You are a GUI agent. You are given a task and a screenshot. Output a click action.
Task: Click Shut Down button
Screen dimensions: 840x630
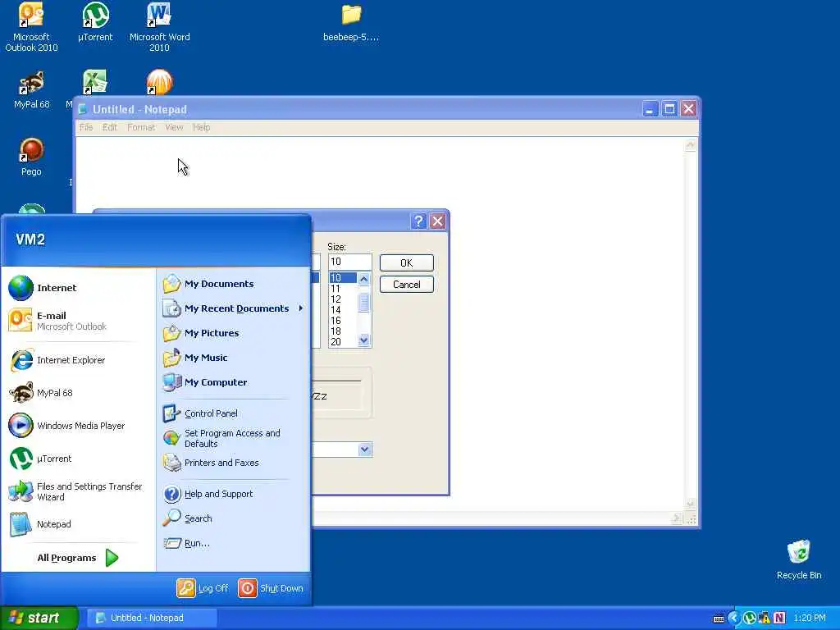[x=271, y=588]
